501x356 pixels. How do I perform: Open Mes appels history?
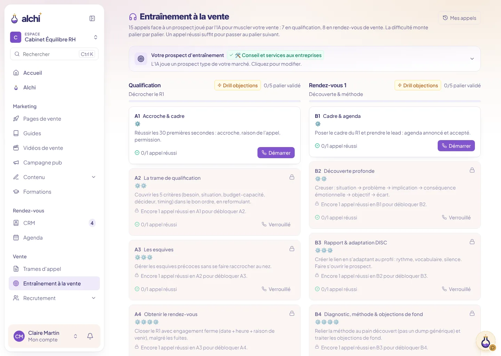[459, 18]
